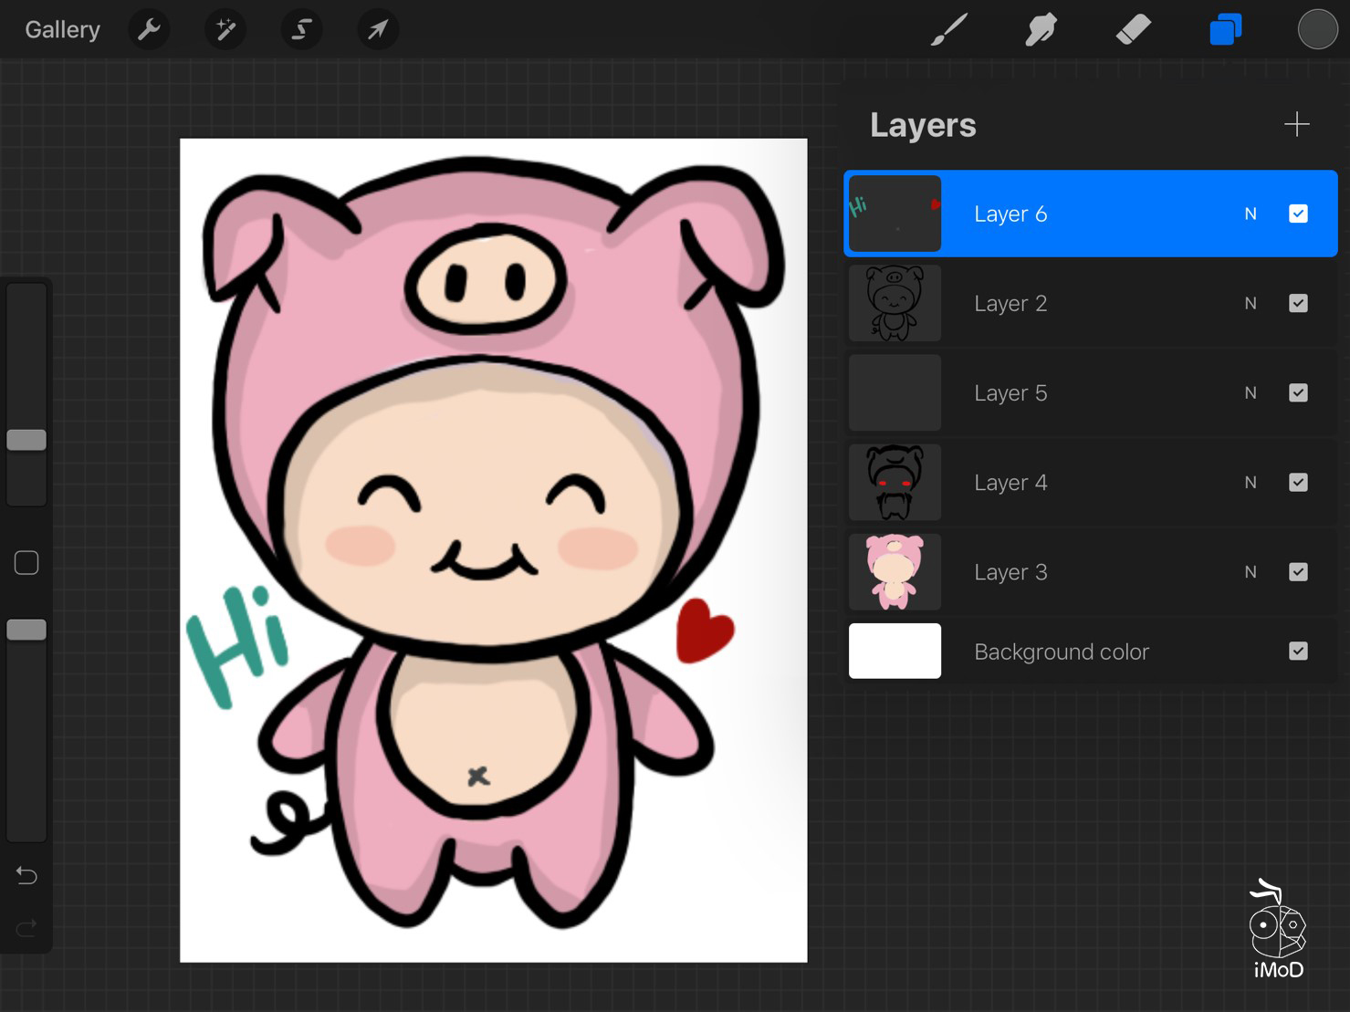Screen dimensions: 1350x1012
Task: Select the Smudge tool
Action: [x=1041, y=30]
